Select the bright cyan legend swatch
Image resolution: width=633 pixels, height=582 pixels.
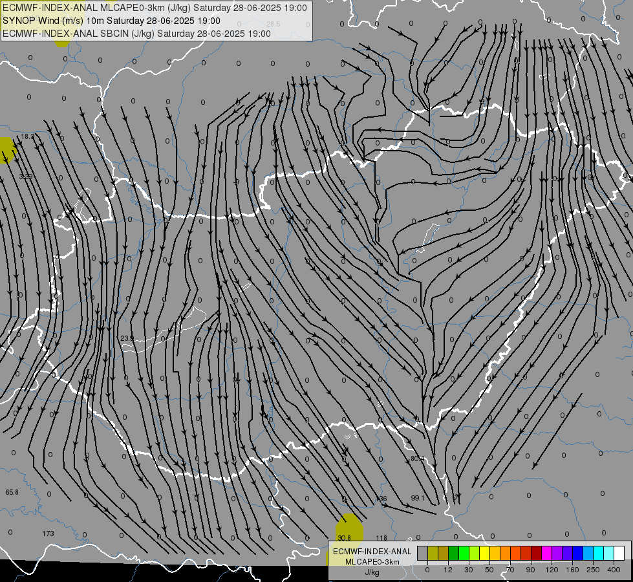pos(598,553)
